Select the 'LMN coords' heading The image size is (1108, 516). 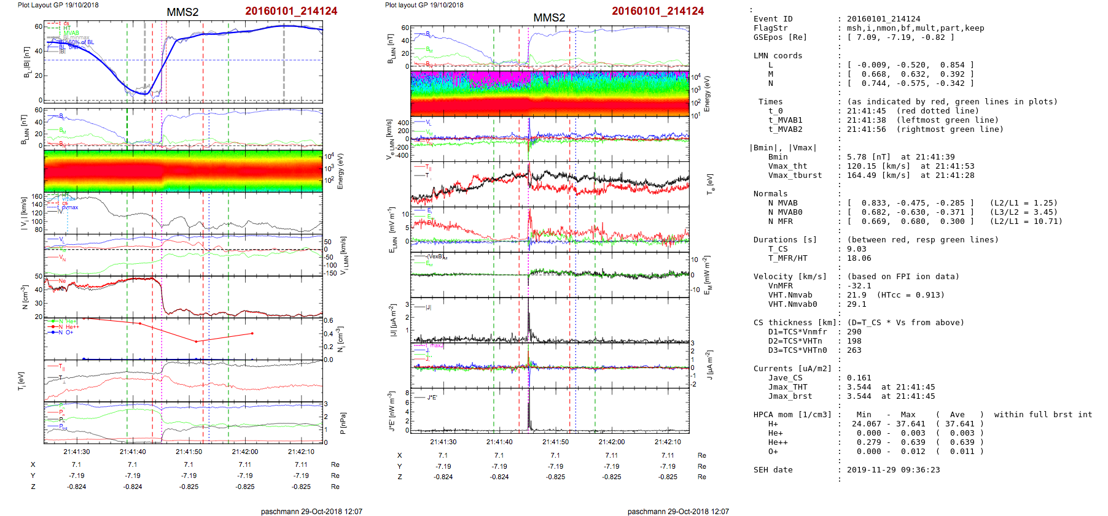point(778,56)
